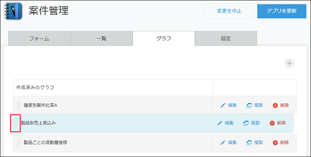Screen dimensions: 311x157
Task: Click drag handle for 製品ごとの活動量推移 row
Action: [18, 142]
